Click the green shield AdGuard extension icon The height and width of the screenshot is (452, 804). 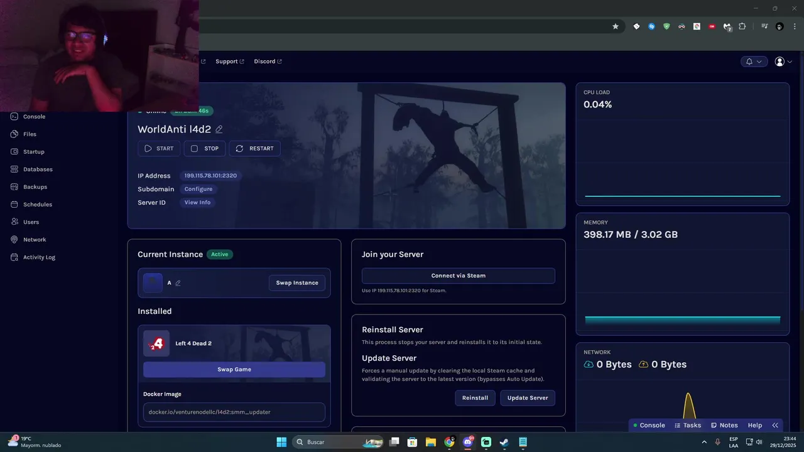coord(666,26)
